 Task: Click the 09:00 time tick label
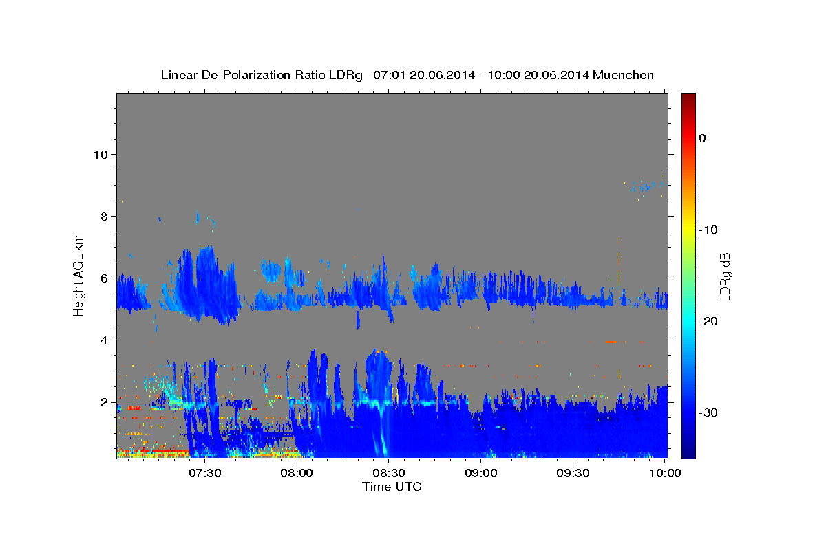click(x=481, y=473)
